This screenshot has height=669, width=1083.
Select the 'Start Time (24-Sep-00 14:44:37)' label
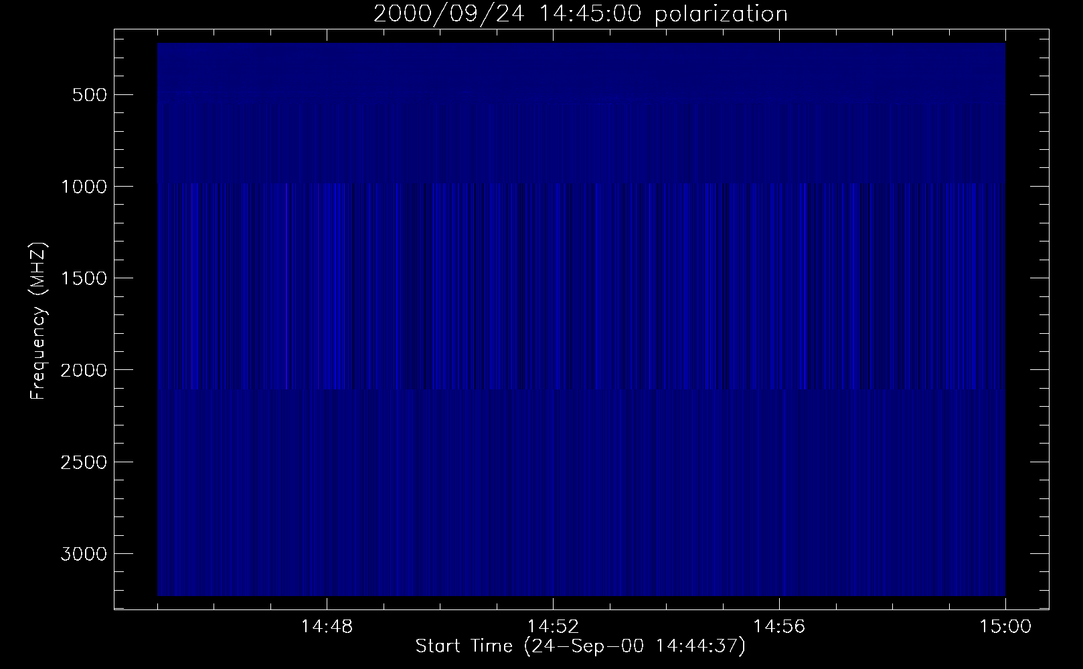coord(580,646)
